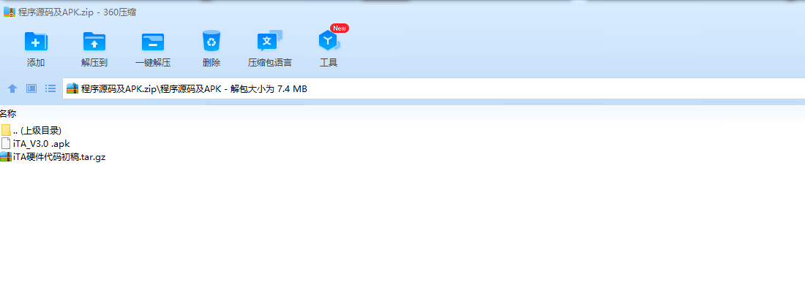
Task: Click the yellow folder icon for 上级目录
Action: [x=6, y=130]
